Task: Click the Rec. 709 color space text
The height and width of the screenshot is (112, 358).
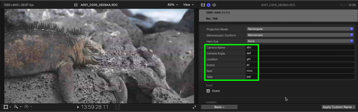Action: (212, 19)
